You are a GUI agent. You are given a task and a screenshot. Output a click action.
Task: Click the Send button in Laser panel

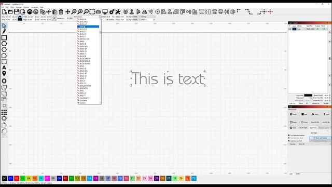click(x=326, y=114)
